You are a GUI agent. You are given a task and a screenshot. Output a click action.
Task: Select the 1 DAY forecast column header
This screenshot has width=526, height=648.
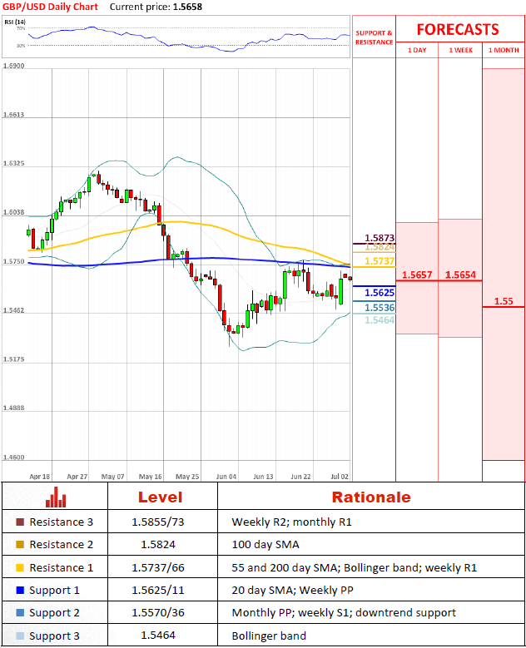tap(417, 50)
